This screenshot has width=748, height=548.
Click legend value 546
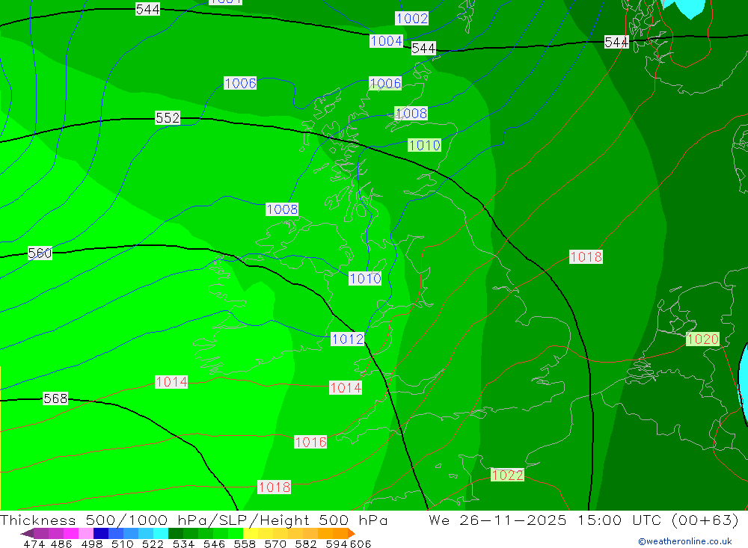tap(214, 544)
